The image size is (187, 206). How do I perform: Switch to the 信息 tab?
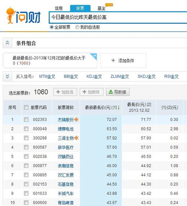click(59, 8)
